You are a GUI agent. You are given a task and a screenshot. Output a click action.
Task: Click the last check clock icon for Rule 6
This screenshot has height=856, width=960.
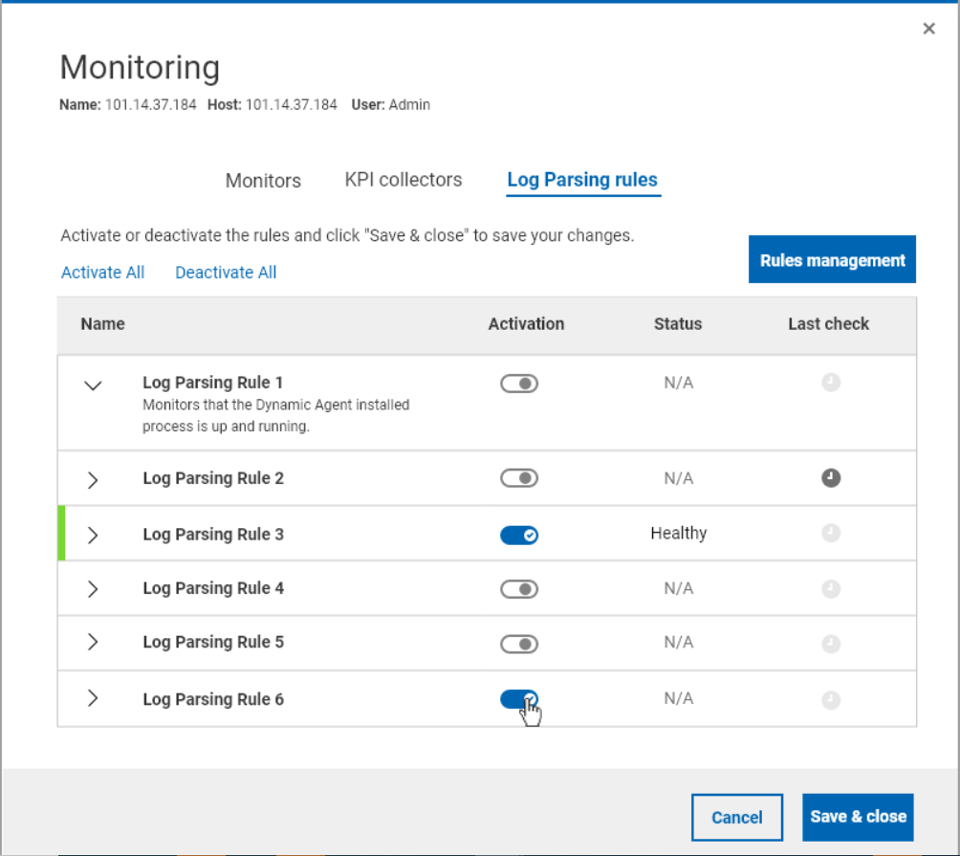click(831, 700)
